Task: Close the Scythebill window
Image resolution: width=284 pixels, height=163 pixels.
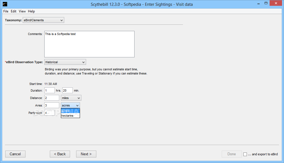Action: coord(276,3)
